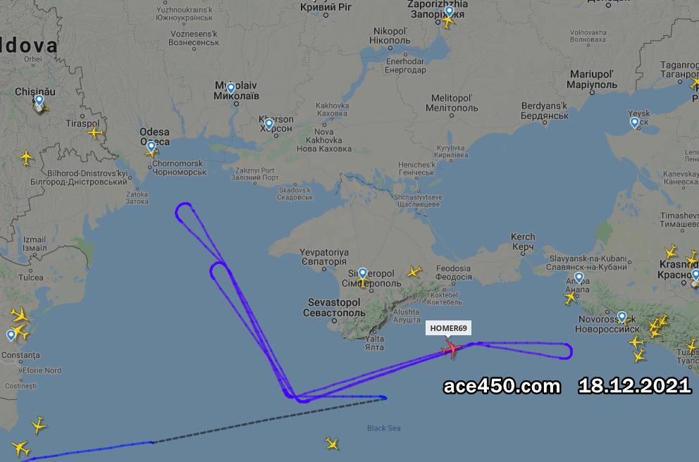Open the Constanta airport pin
The width and height of the screenshot is (699, 462).
11,335
